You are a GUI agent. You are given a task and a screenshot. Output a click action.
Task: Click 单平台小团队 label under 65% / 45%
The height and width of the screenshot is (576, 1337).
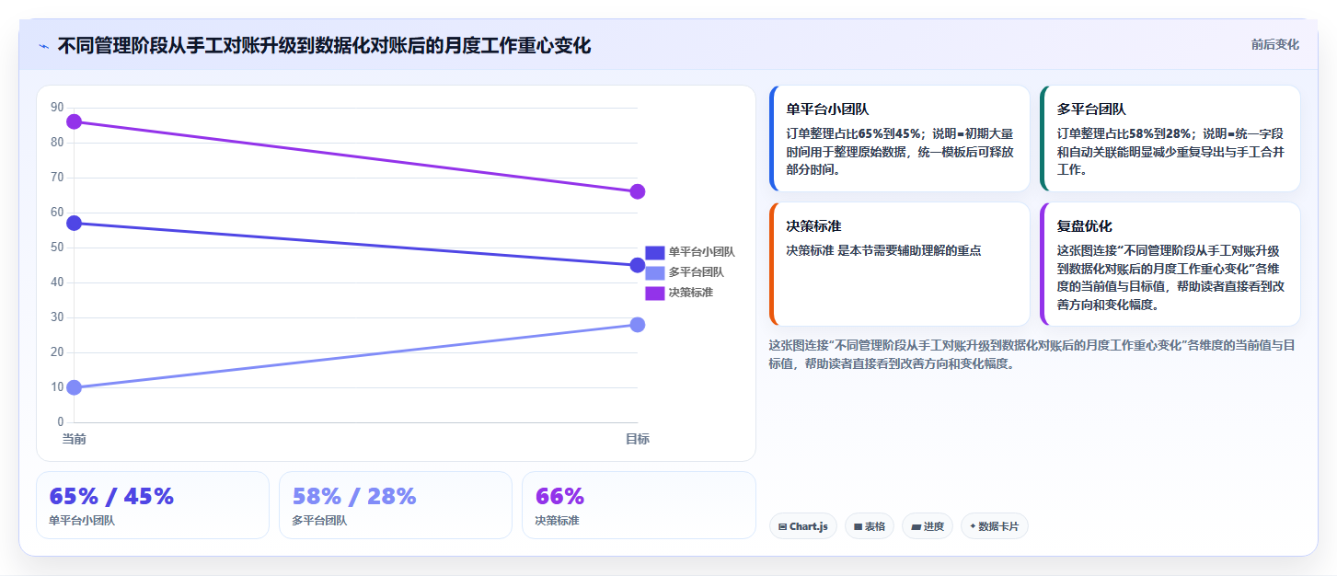click(x=82, y=521)
